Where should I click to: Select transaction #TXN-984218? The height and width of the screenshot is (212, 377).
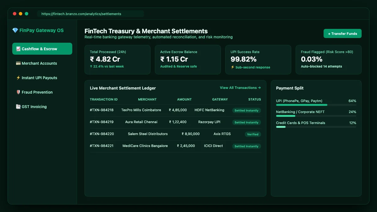(x=101, y=110)
